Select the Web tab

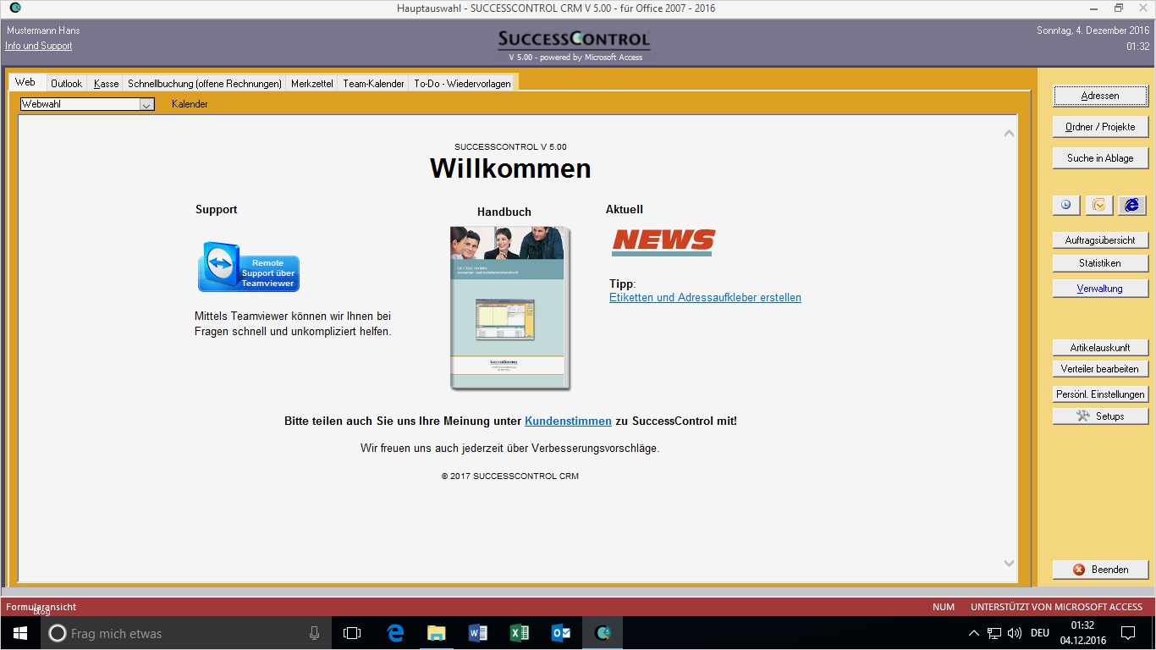coord(25,82)
